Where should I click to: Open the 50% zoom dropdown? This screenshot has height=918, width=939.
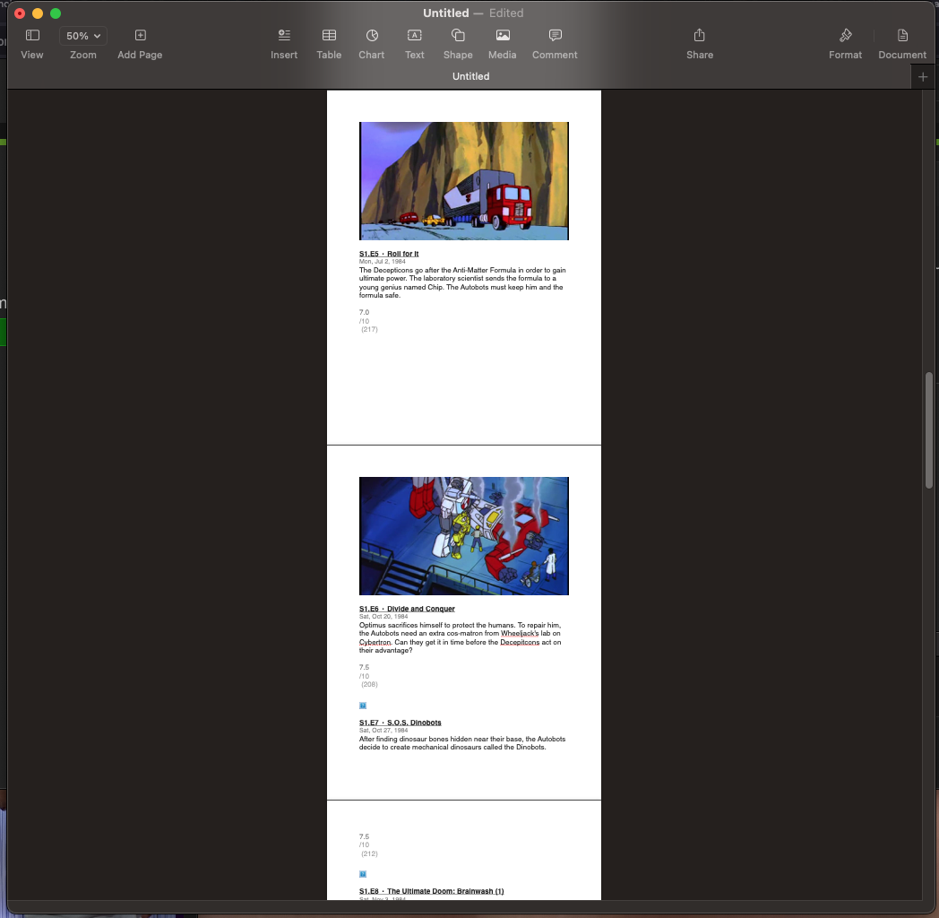tap(83, 36)
